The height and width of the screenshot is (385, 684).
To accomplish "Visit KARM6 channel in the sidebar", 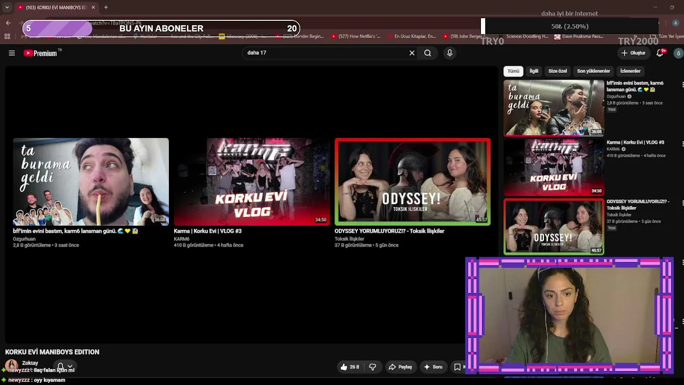I will tap(613, 149).
